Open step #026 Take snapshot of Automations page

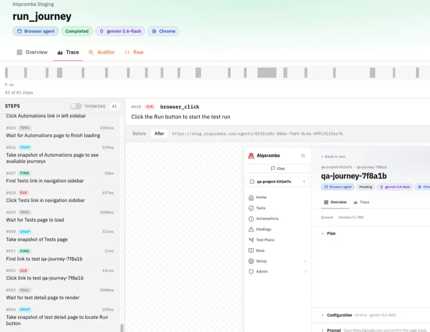tap(60, 154)
